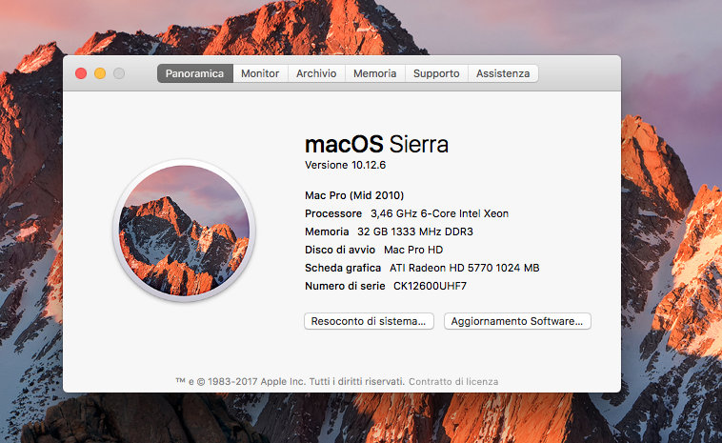Show the Memoria tab
This screenshot has width=722, height=443.
tap(375, 73)
